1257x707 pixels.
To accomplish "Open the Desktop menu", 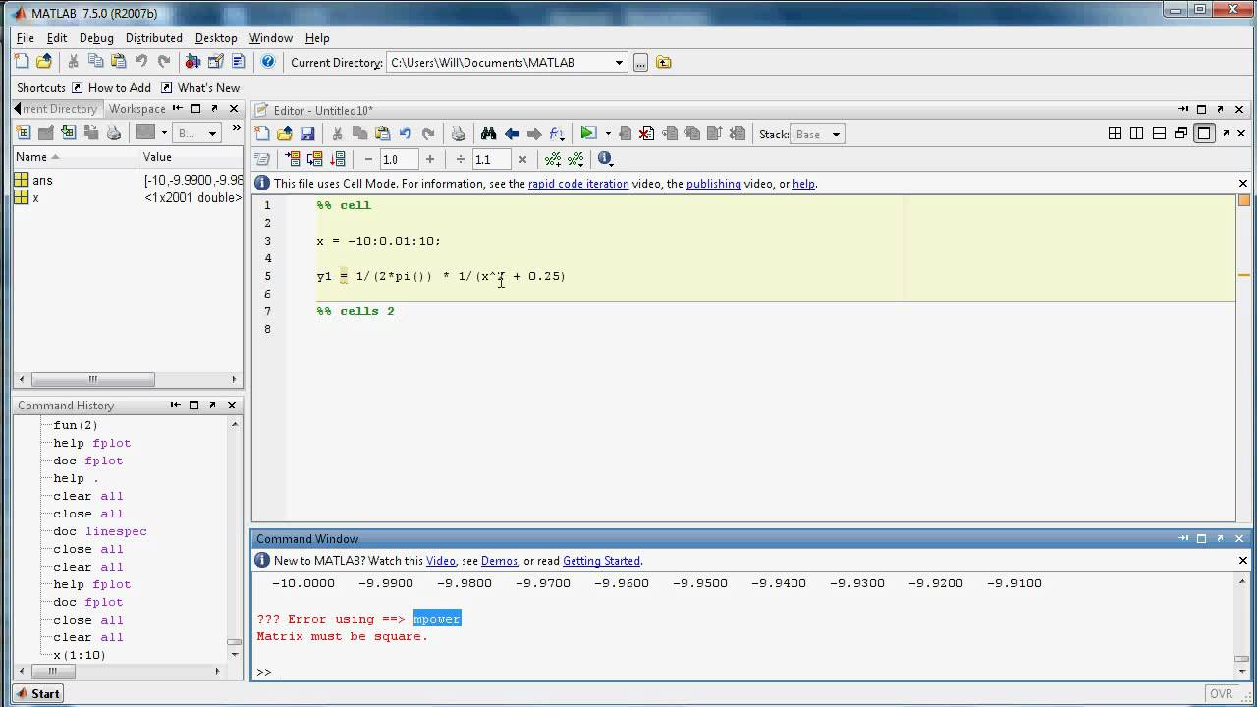I will pos(216,38).
